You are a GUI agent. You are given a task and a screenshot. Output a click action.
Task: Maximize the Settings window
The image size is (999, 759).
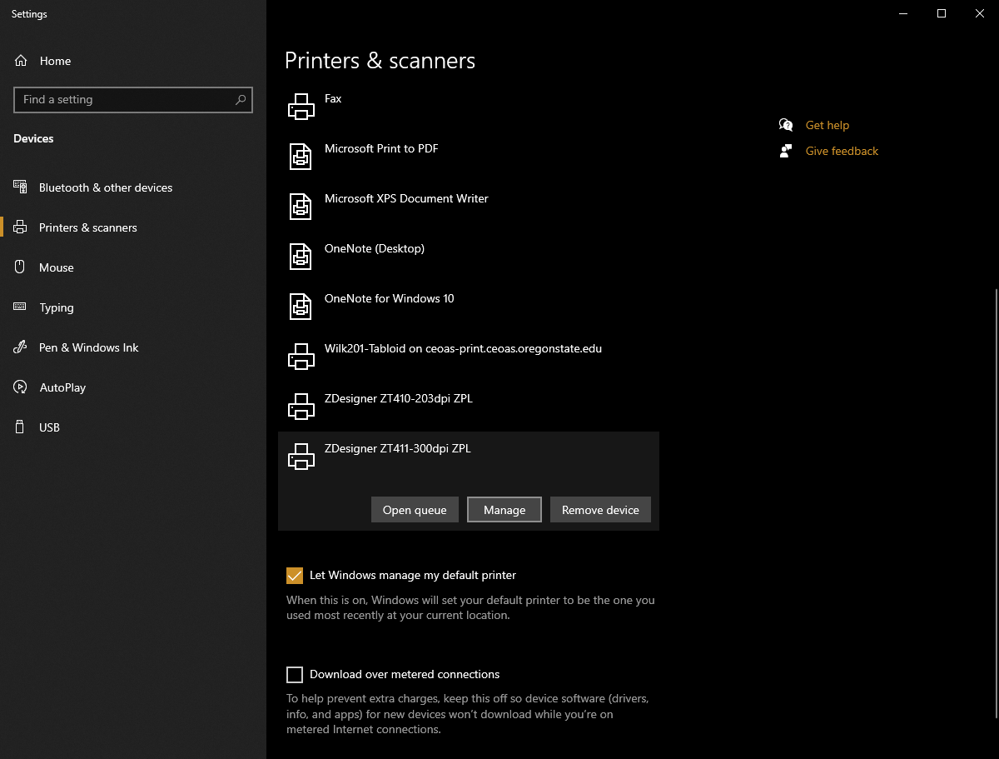pyautogui.click(x=942, y=13)
